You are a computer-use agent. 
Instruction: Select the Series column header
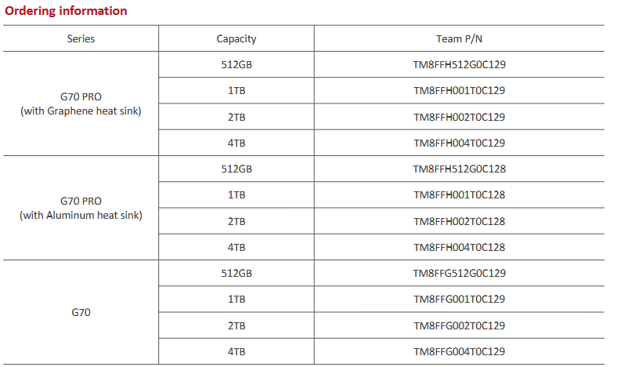click(x=81, y=39)
